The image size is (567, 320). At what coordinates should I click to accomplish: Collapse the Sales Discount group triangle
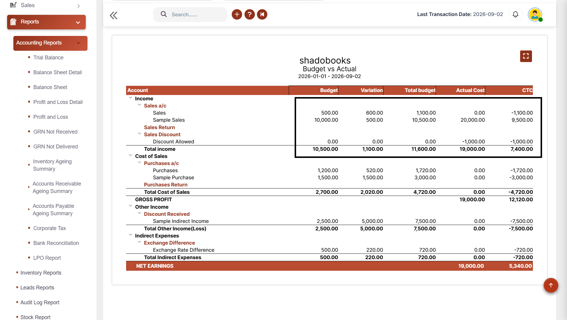pyautogui.click(x=139, y=134)
